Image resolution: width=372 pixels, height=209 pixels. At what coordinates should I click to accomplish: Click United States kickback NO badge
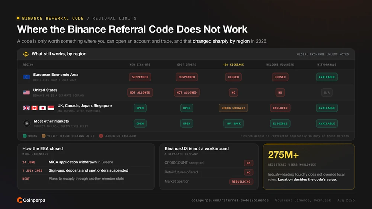point(234,92)
